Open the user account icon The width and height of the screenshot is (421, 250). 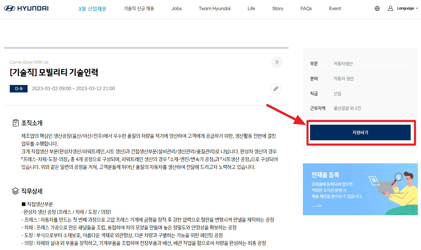coord(390,8)
